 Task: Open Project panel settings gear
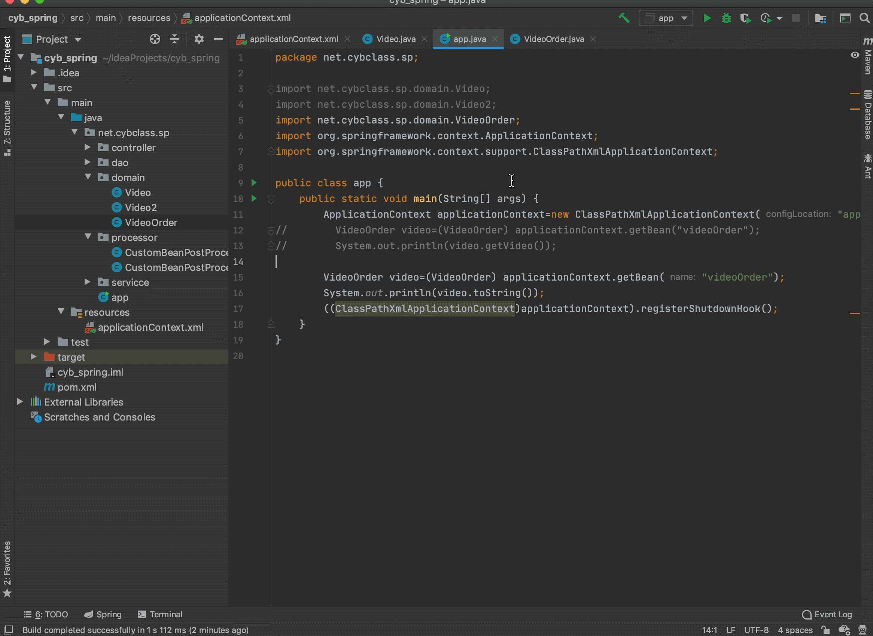point(199,39)
